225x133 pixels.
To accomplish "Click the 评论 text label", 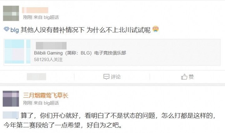I will point(116,77).
